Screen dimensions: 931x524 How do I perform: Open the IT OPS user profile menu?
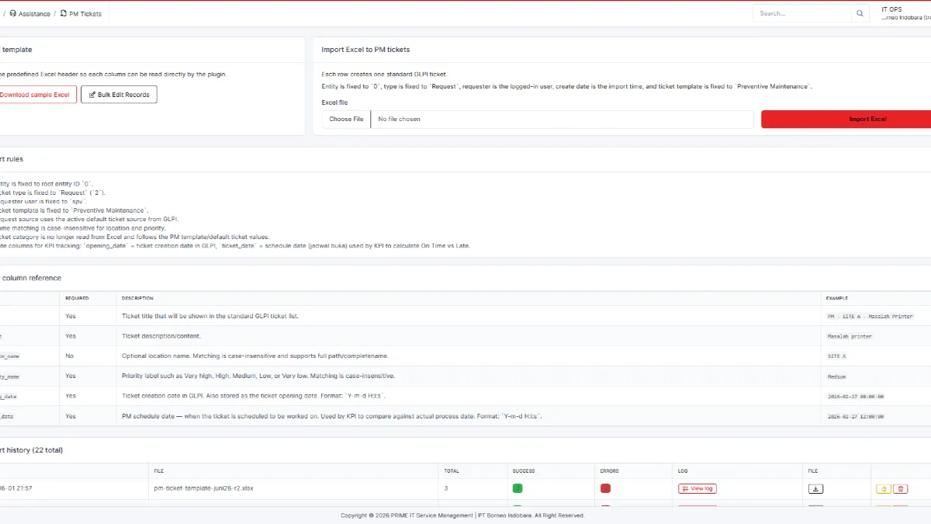point(905,13)
